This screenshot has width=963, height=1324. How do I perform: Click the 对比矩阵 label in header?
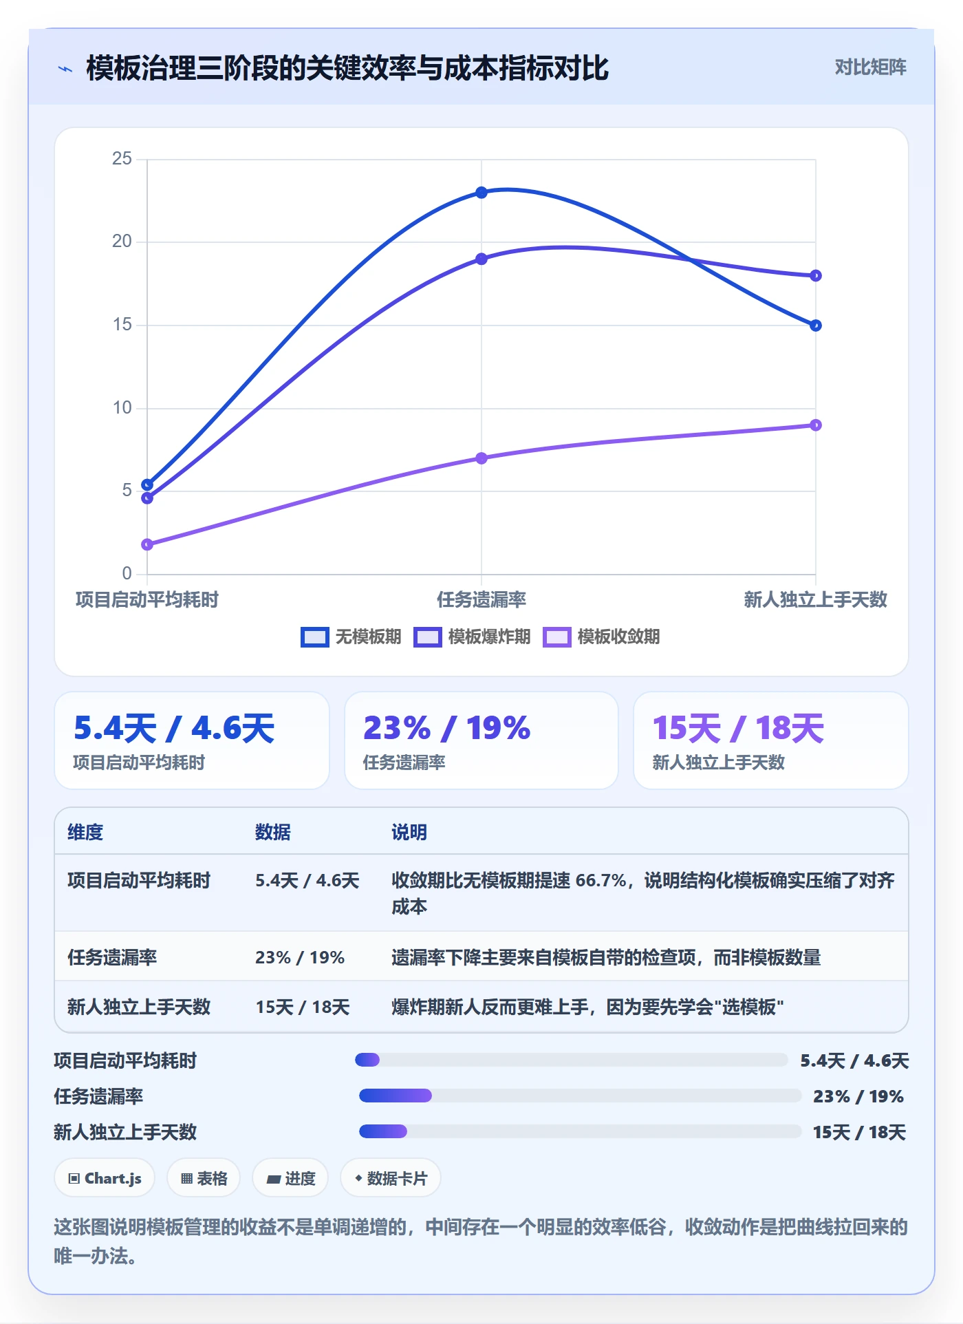click(870, 67)
